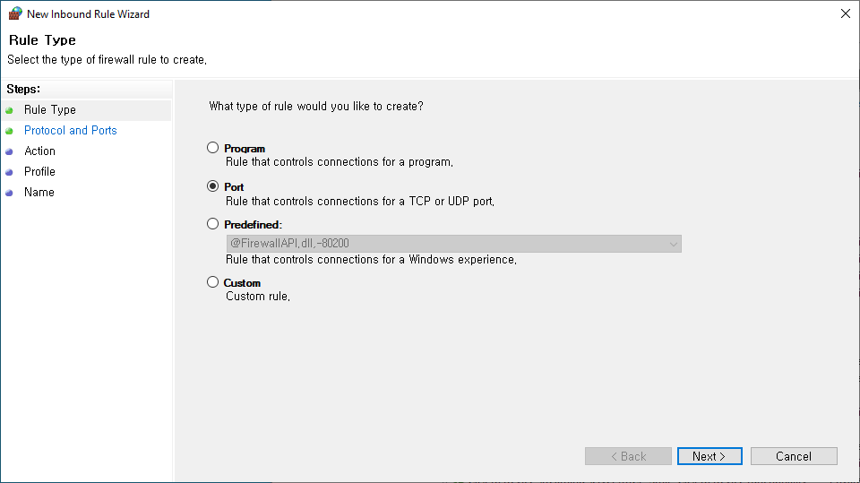860x483 pixels.
Task: Click the blue bullet beside Profile step
Action: [x=10, y=172]
